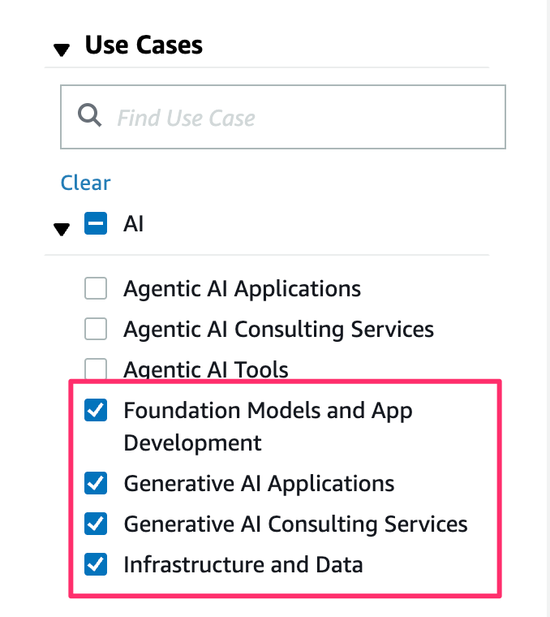The image size is (550, 617).
Task: Collapse the AI category triangle
Action: (62, 229)
